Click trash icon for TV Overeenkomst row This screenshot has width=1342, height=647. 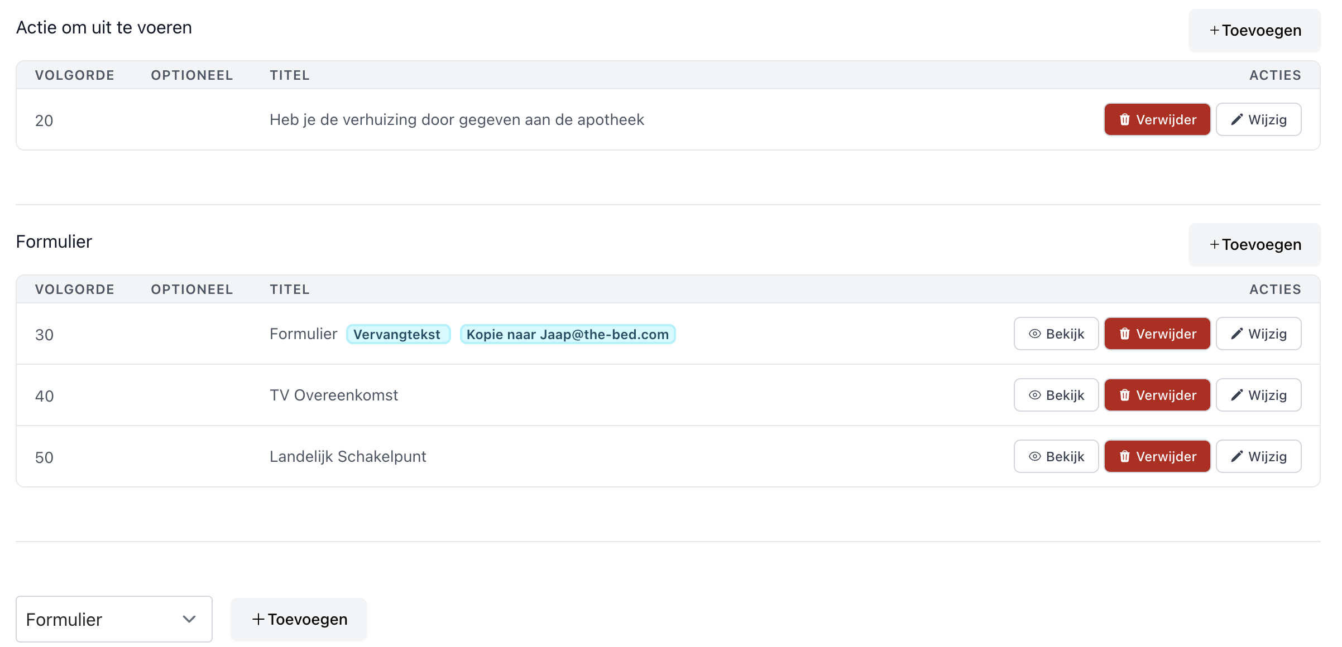click(x=1124, y=395)
